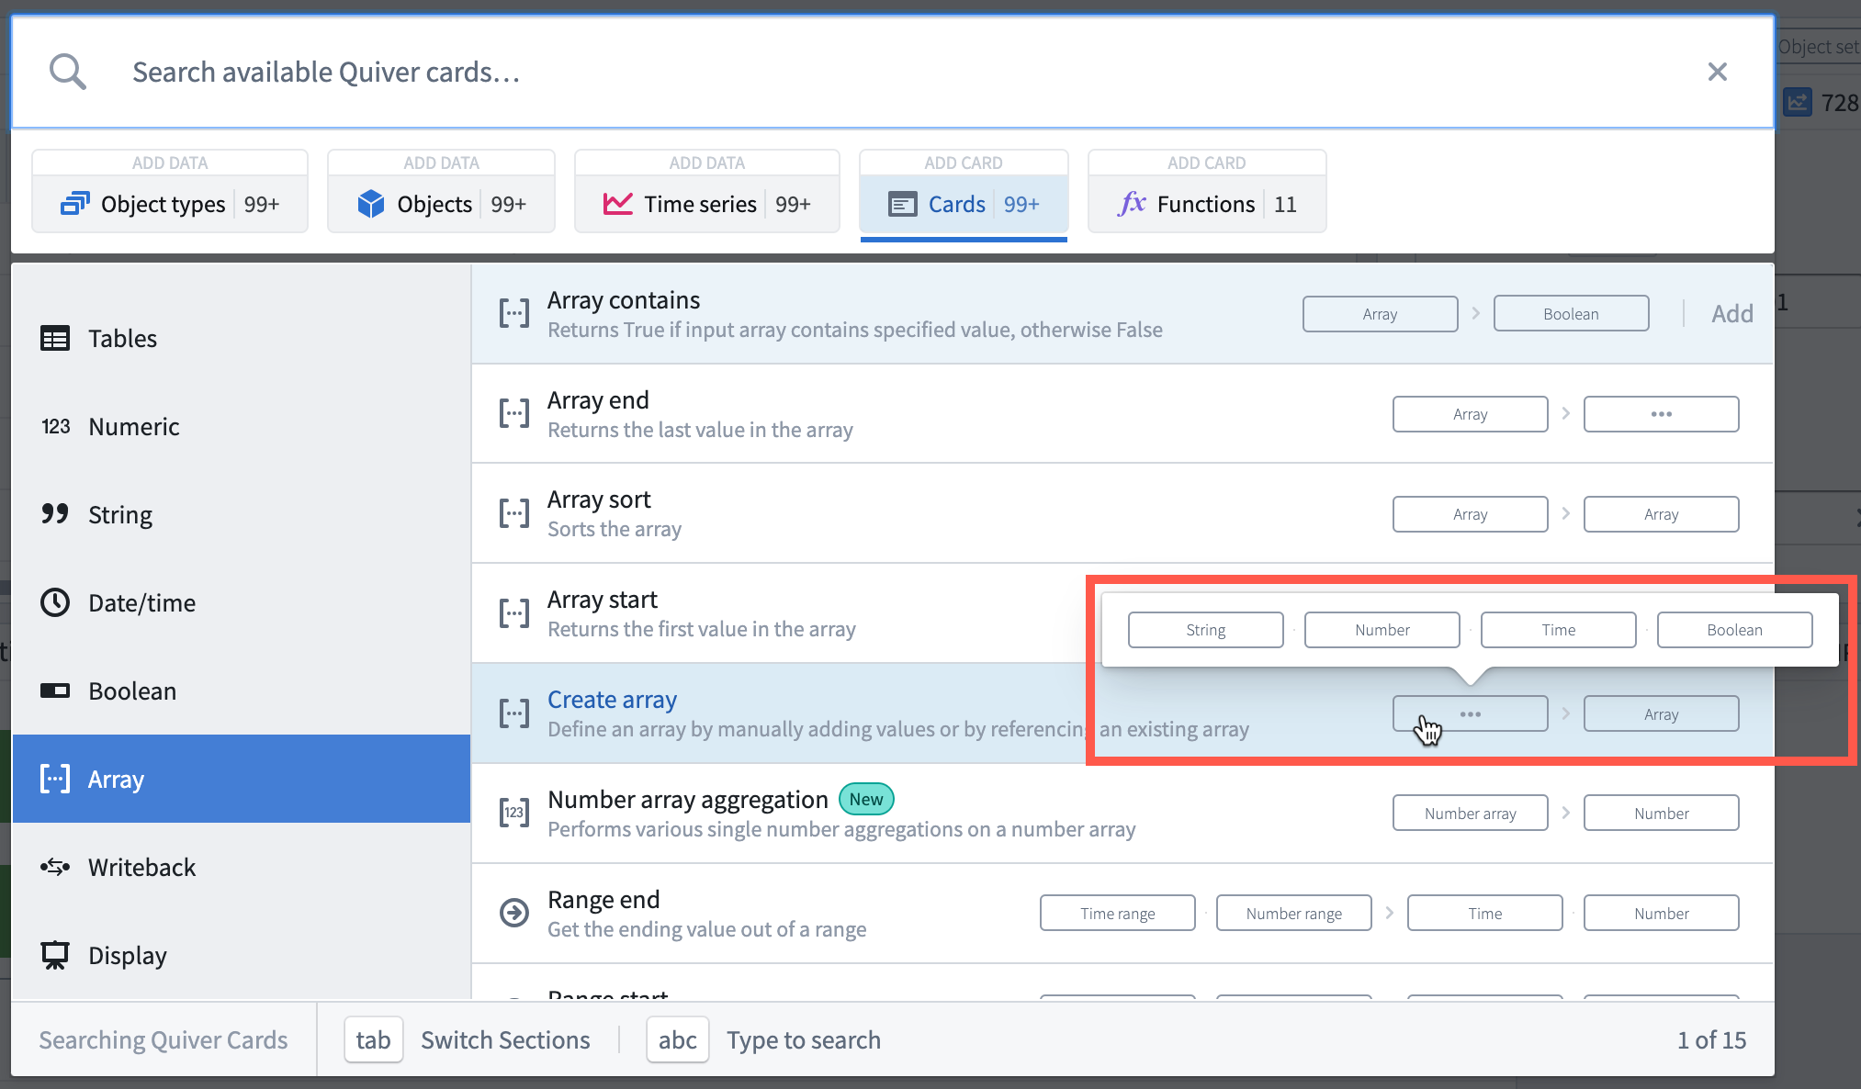
Task: Click the Array contains bracket icon
Action: (x=514, y=314)
